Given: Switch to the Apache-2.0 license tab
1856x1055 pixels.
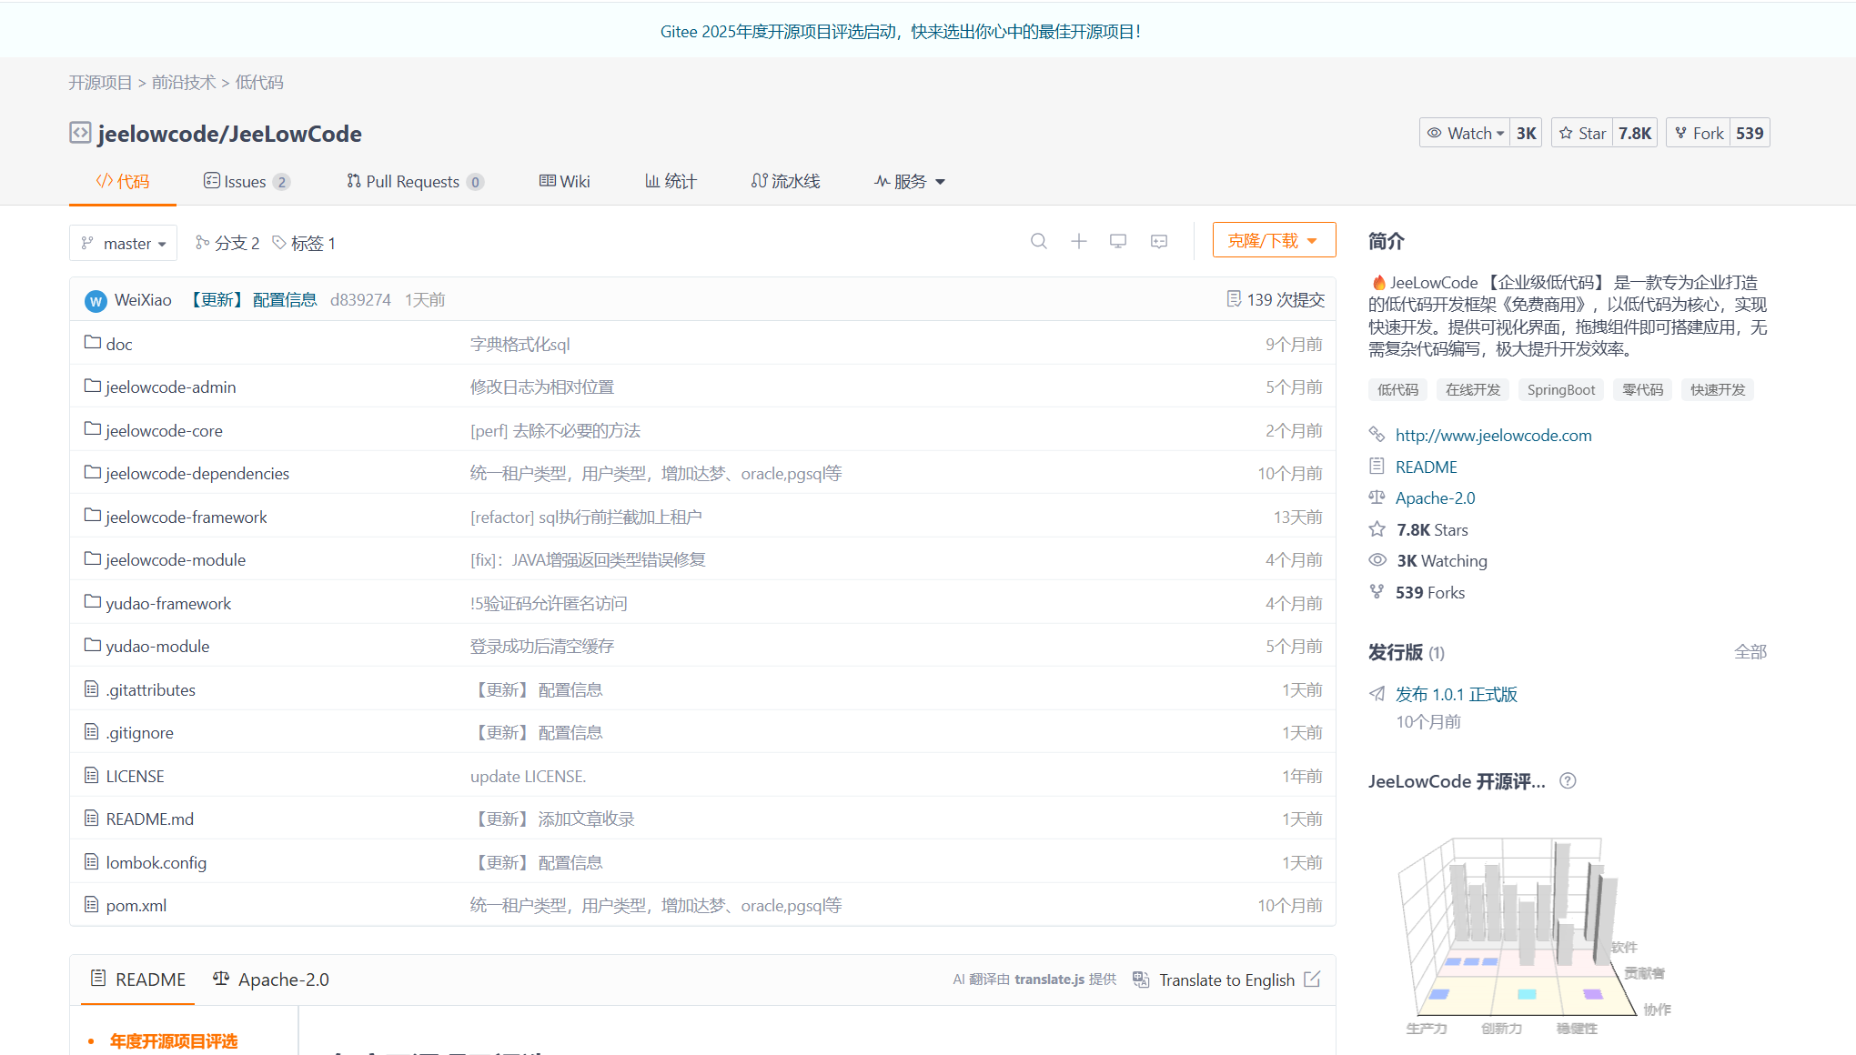Looking at the screenshot, I should coord(271,980).
